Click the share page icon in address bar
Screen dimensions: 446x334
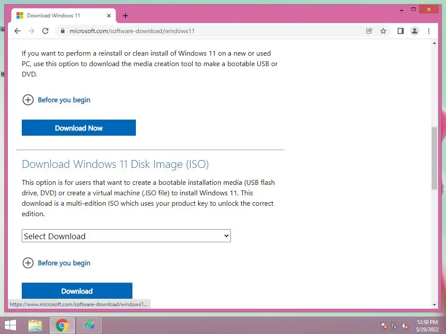pos(369,31)
